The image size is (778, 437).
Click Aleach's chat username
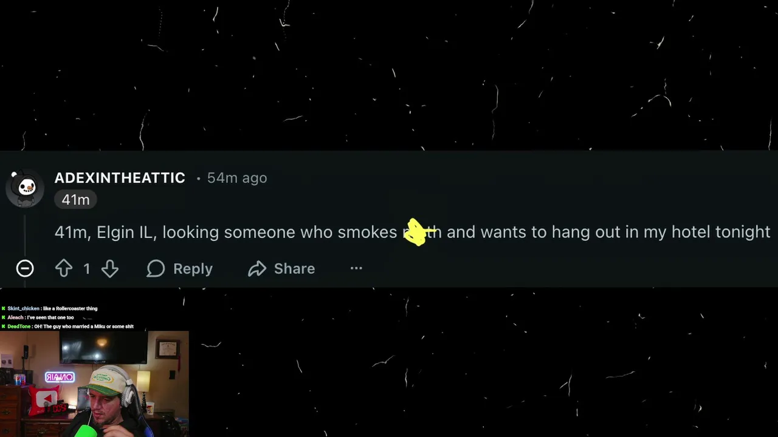click(x=16, y=317)
